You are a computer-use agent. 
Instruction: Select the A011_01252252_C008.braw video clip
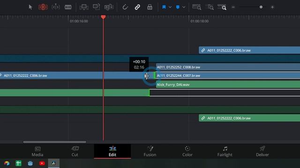(x=228, y=67)
